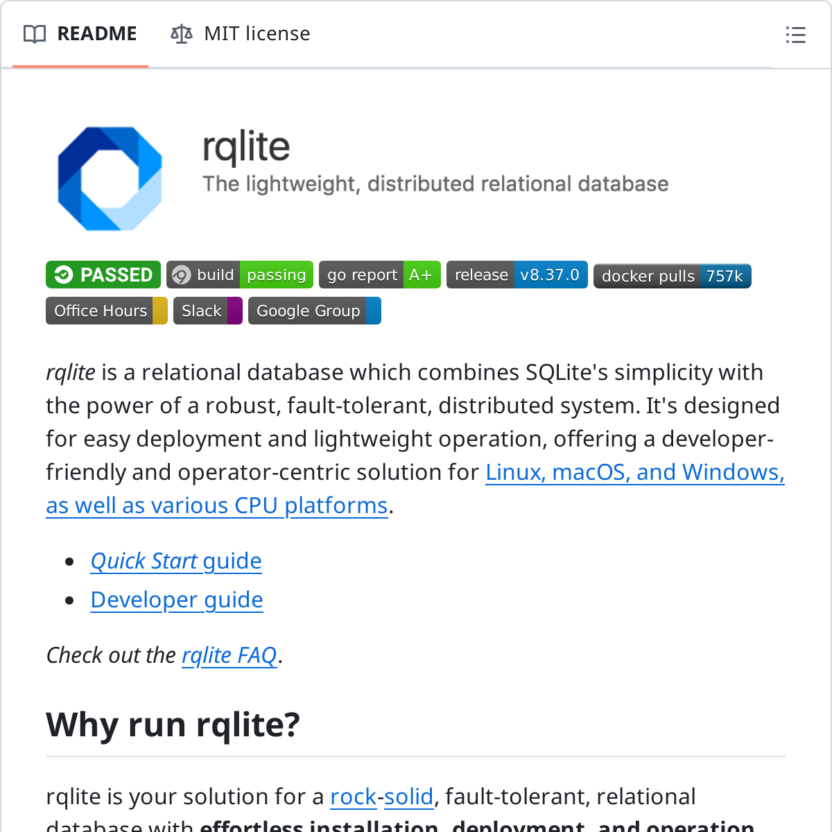This screenshot has width=832, height=832.
Task: Open the Linux, macOS, and Windows link
Action: pos(634,472)
